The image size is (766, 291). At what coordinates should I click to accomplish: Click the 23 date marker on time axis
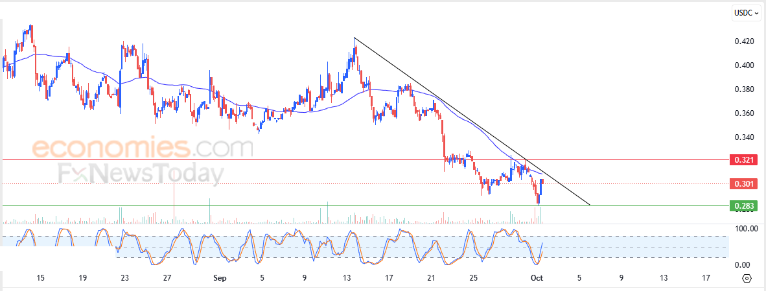(125, 278)
